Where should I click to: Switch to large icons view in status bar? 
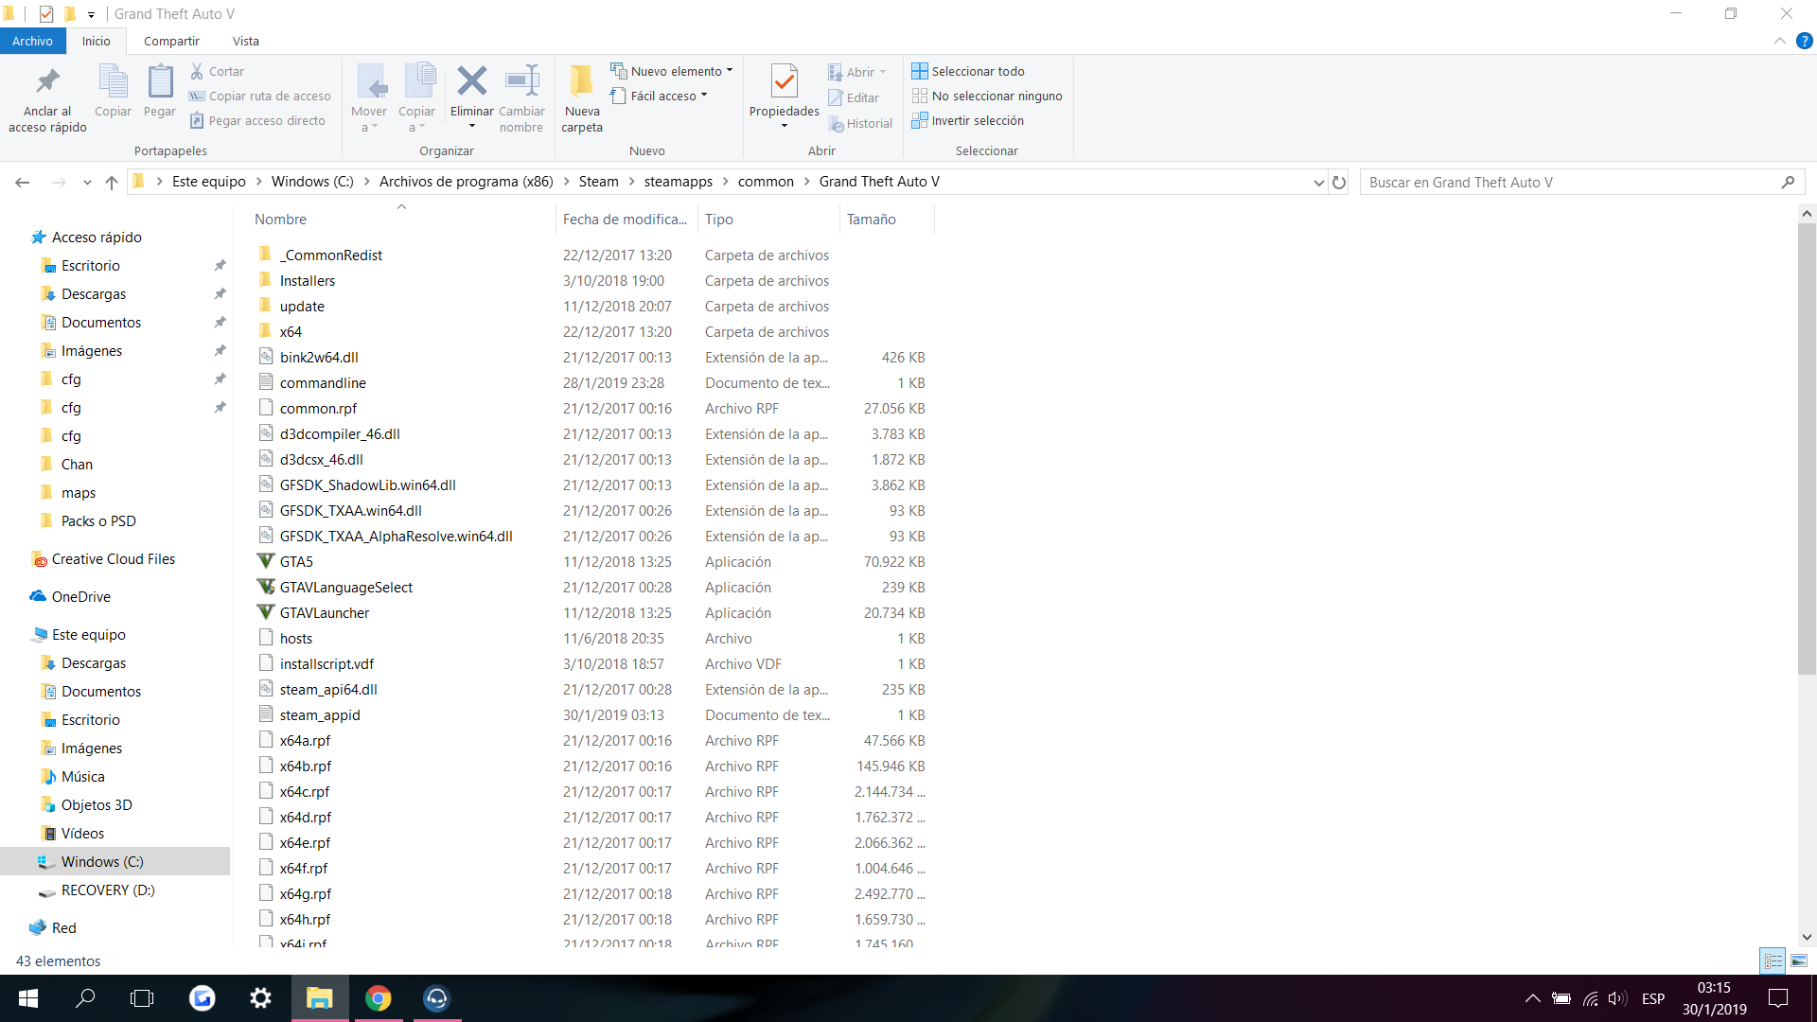coord(1799,960)
